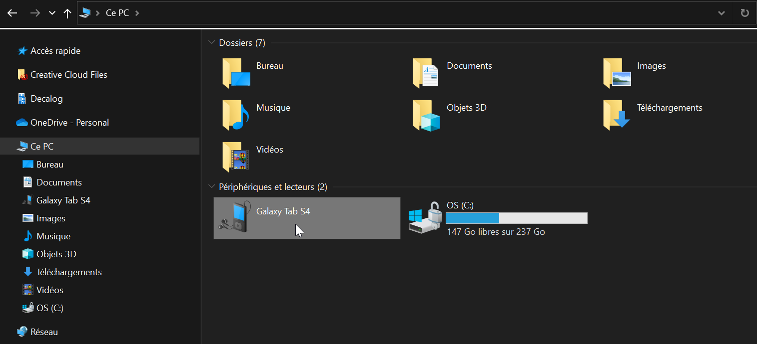Select OneDrive - Personal in sidebar
This screenshot has height=344, width=757.
click(69, 123)
